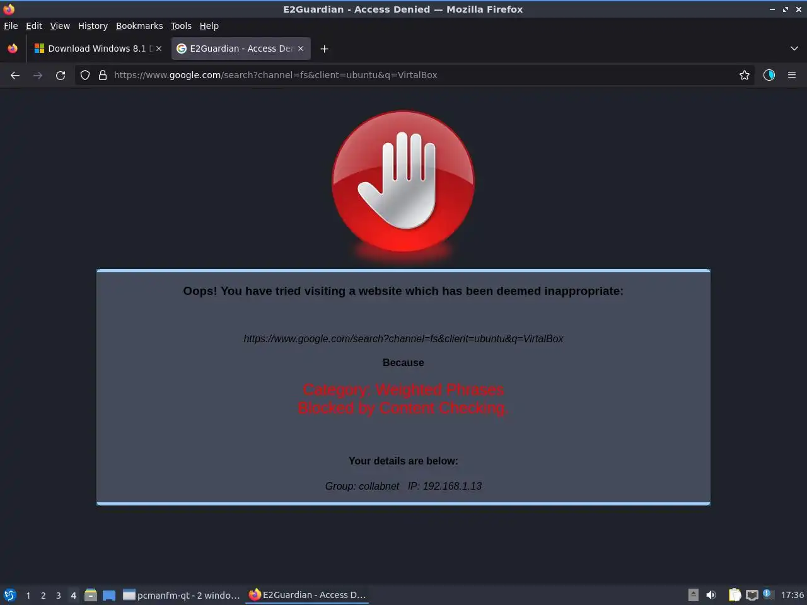Viewport: 807px width, 605px height.
Task: Go back to the previous page
Action: tap(15, 75)
